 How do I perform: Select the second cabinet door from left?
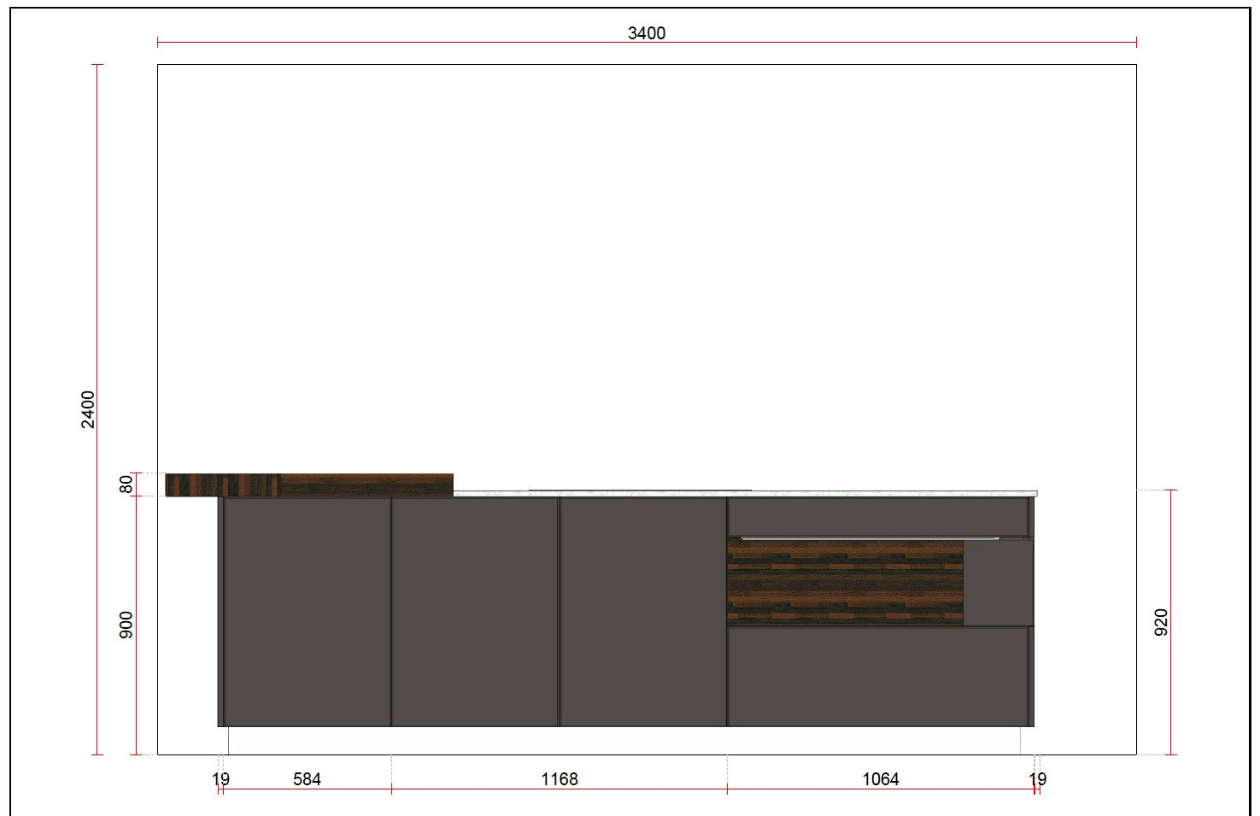tap(475, 611)
